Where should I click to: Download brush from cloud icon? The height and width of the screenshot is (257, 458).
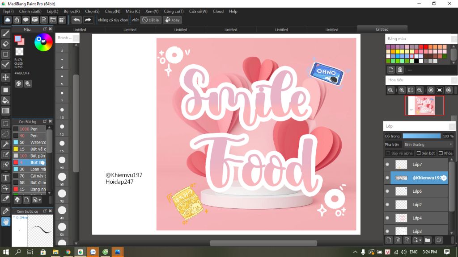point(17,200)
